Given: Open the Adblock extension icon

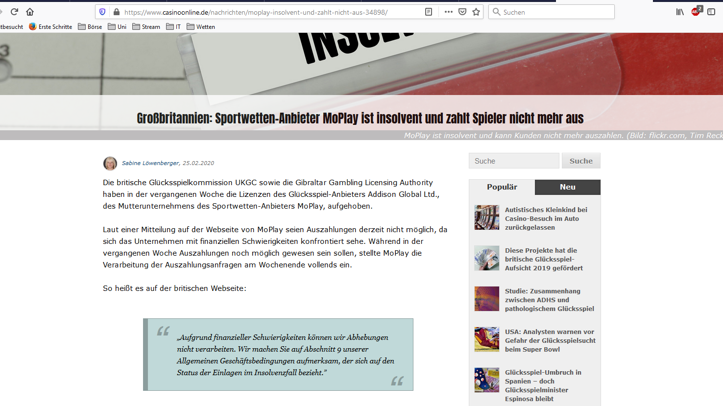Looking at the screenshot, I should point(697,11).
